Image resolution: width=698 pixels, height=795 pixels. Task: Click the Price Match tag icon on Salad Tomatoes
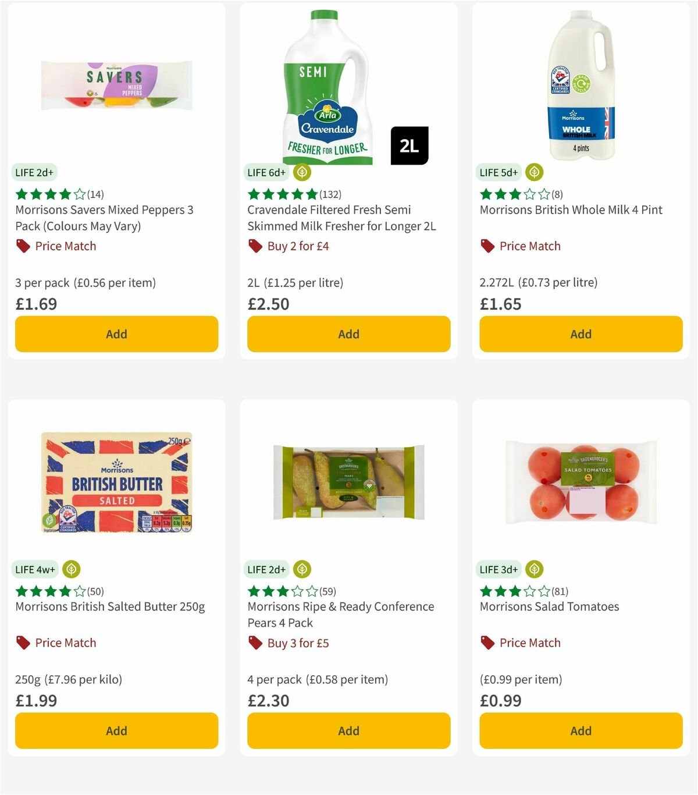487,643
